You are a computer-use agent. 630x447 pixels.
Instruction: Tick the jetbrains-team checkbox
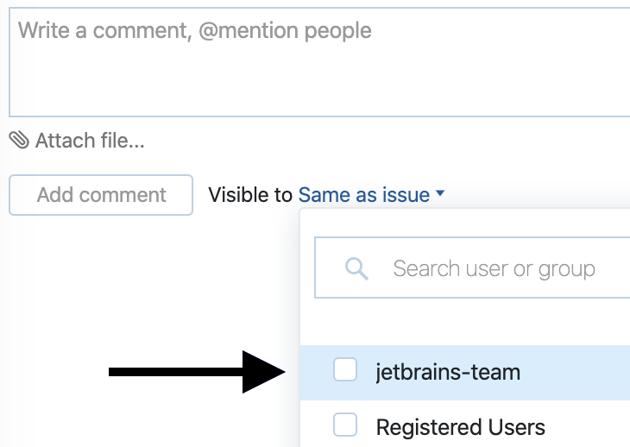(345, 371)
